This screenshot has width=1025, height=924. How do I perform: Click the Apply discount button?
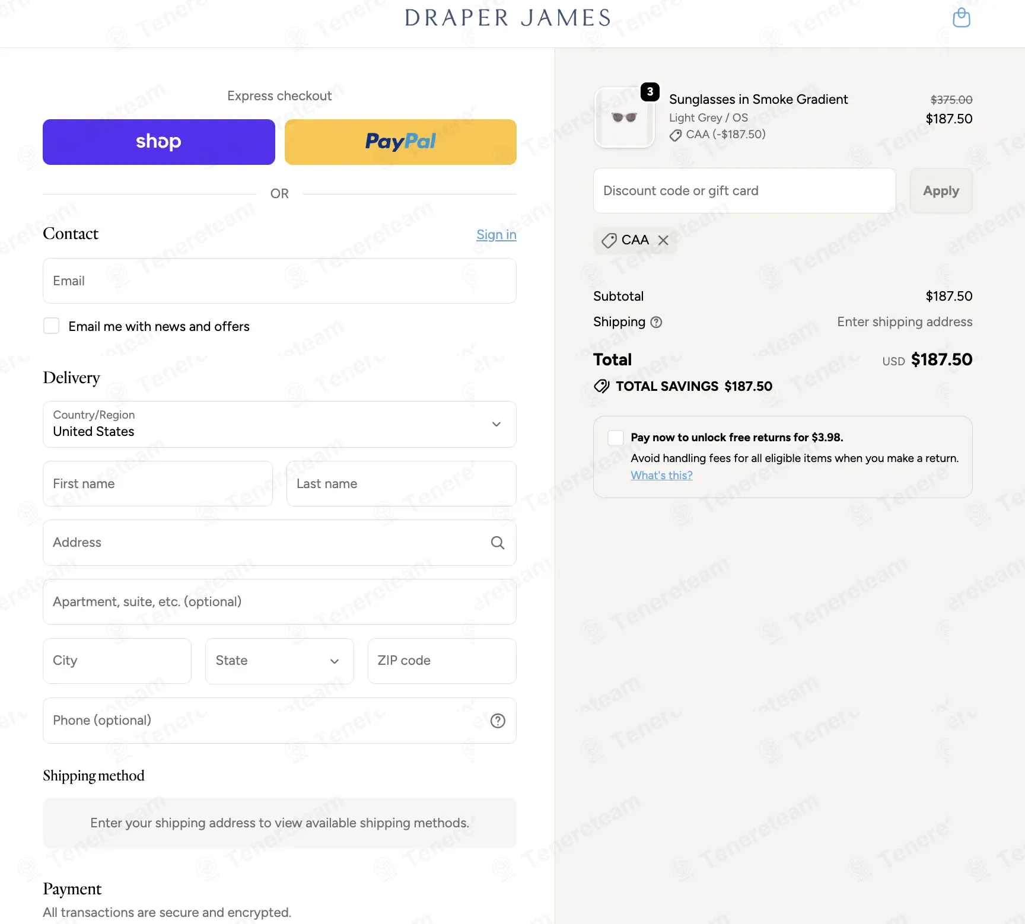tap(941, 191)
